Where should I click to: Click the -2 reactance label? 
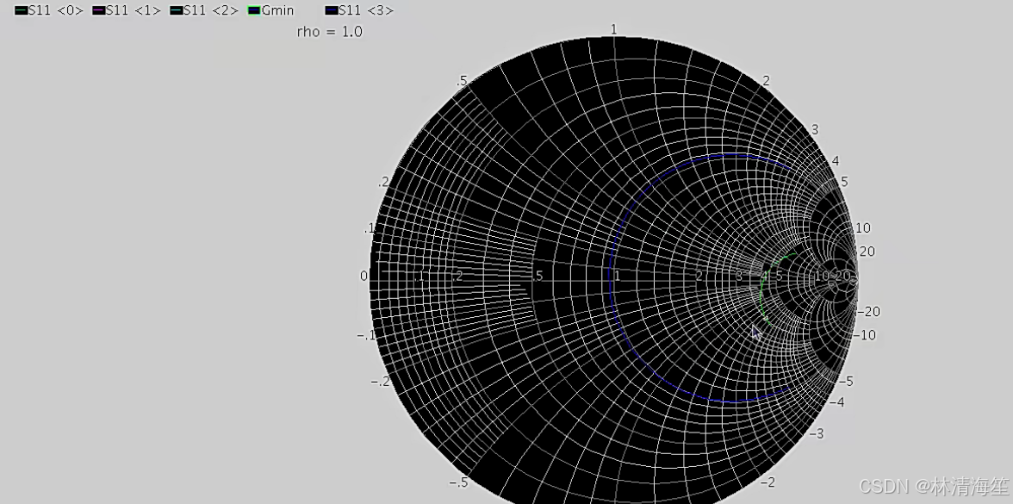point(768,482)
